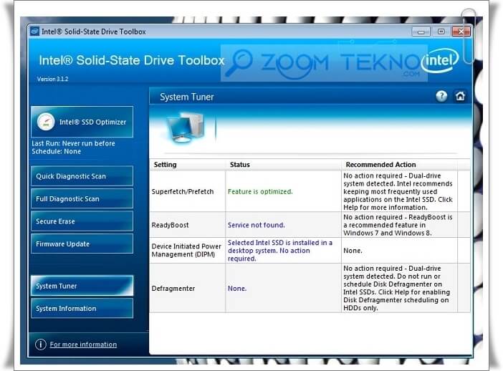Maximize the Toolbox window
The width and height of the screenshot is (503, 371).
(x=441, y=32)
